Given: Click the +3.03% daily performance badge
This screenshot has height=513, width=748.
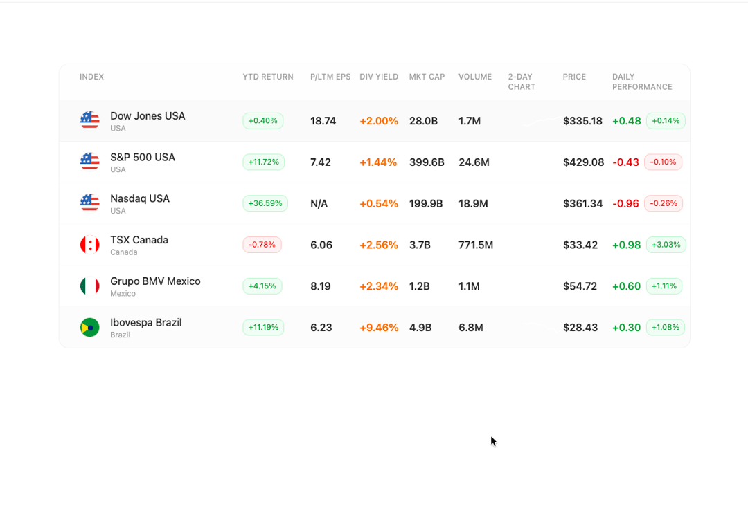Looking at the screenshot, I should [x=666, y=245].
